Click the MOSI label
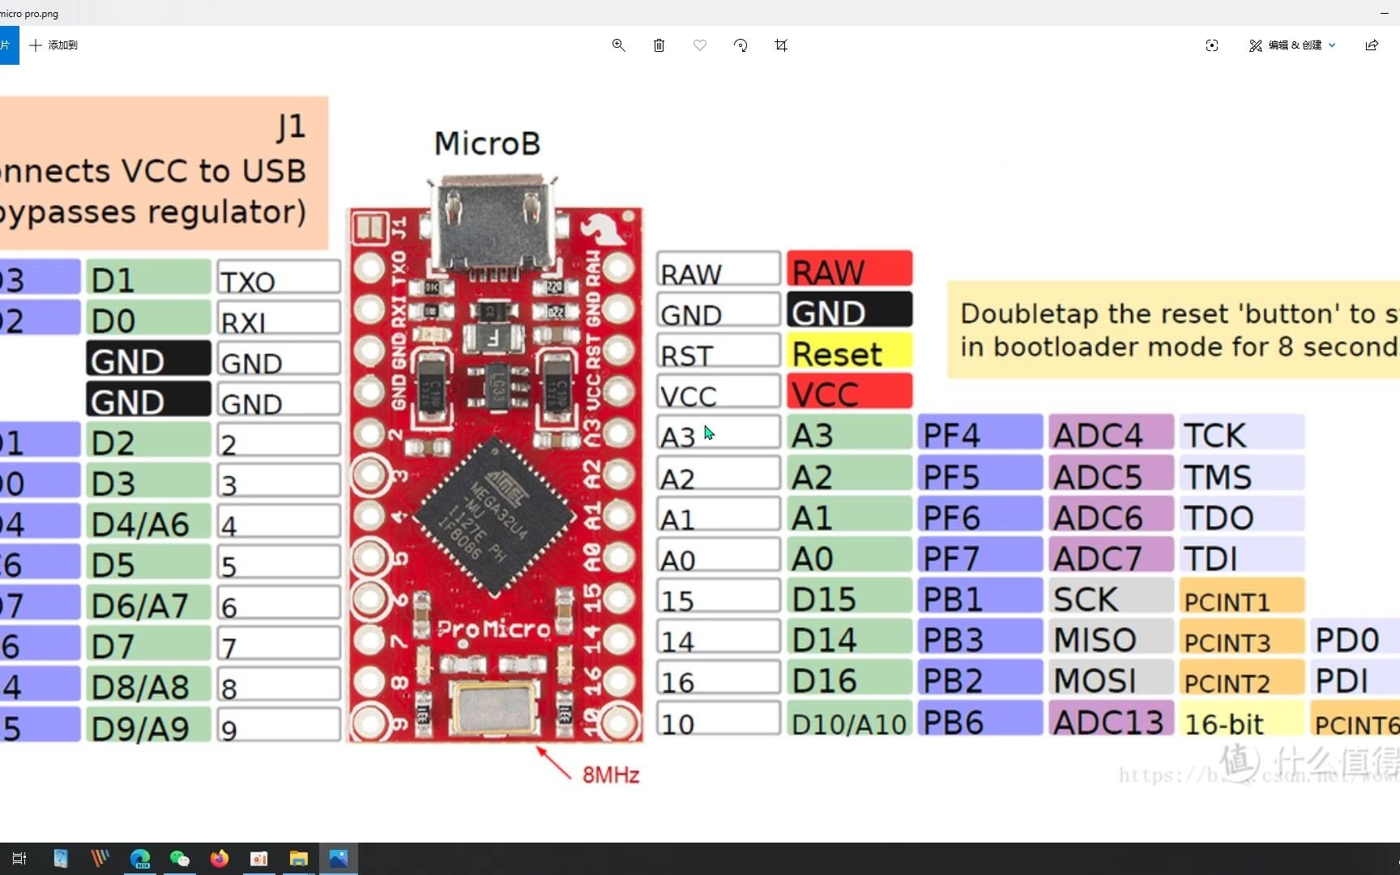Viewport: 1400px width, 875px height. click(x=1110, y=679)
